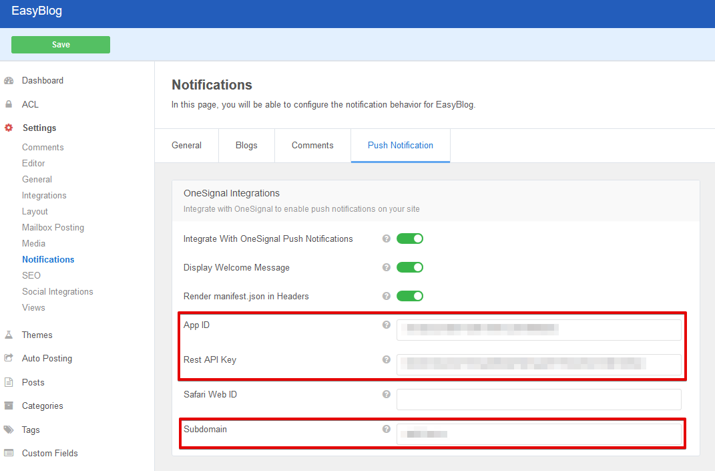The height and width of the screenshot is (471, 715).
Task: Click the Categories archive icon
Action: (9, 406)
